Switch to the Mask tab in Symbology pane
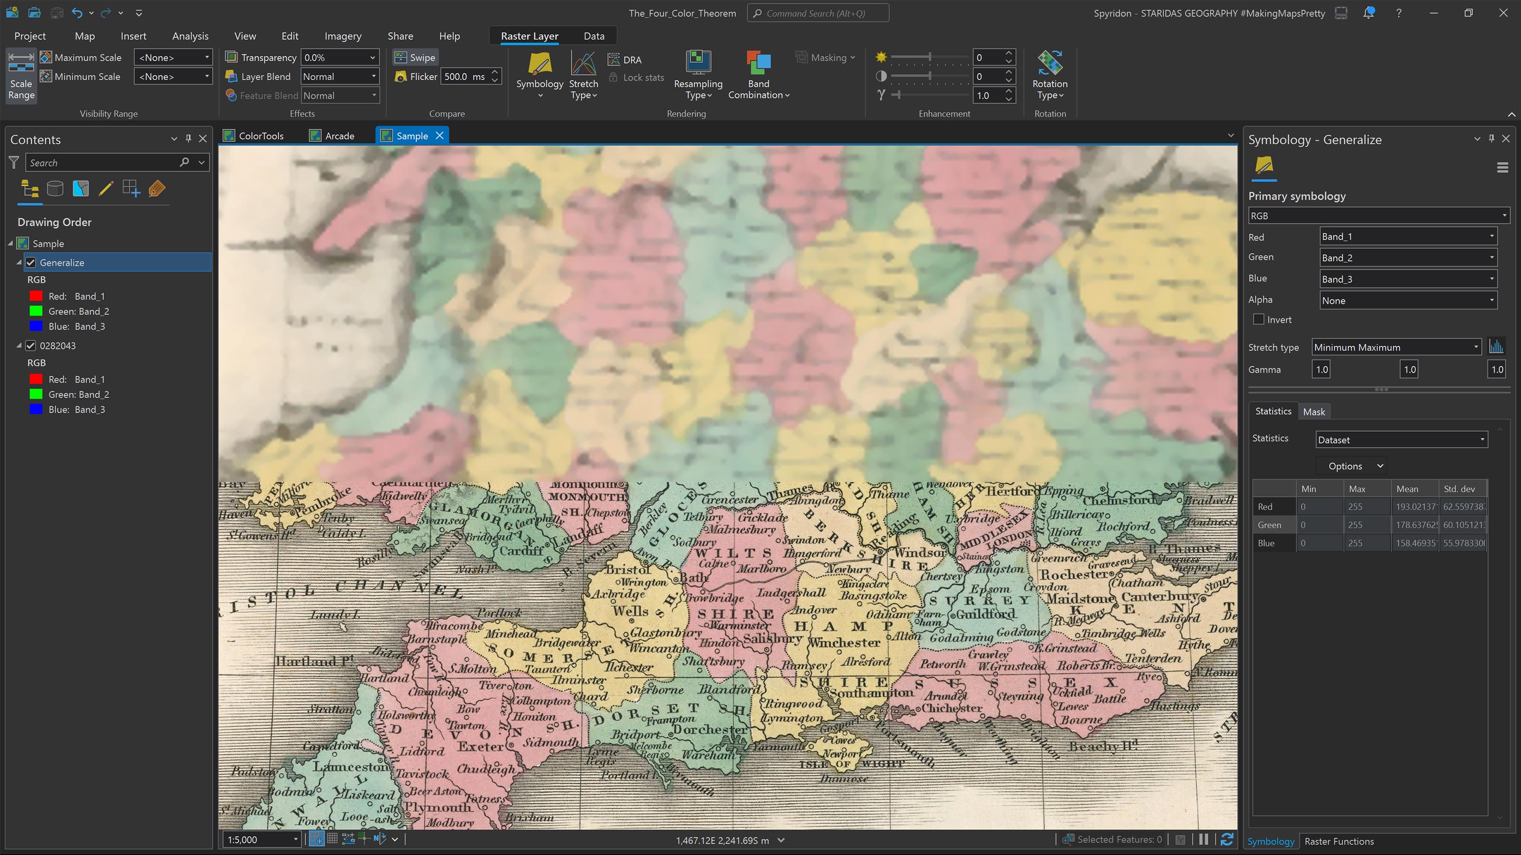 point(1314,411)
